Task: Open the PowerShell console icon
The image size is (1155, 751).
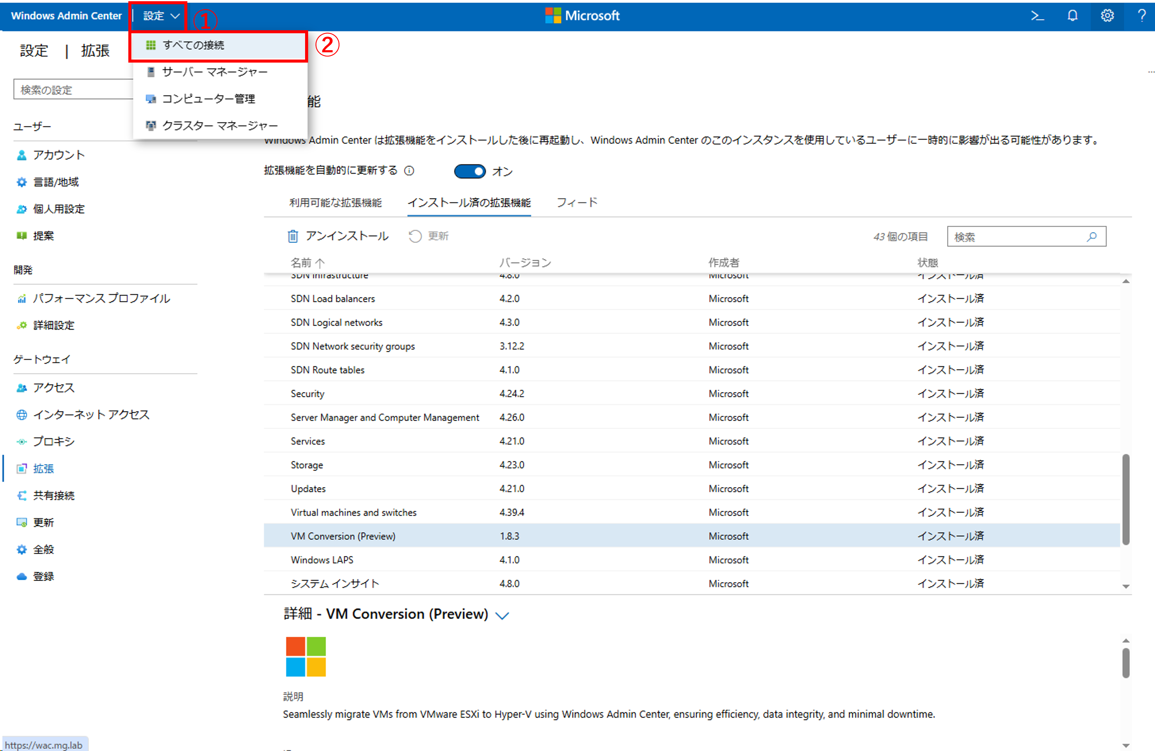Action: [1037, 15]
